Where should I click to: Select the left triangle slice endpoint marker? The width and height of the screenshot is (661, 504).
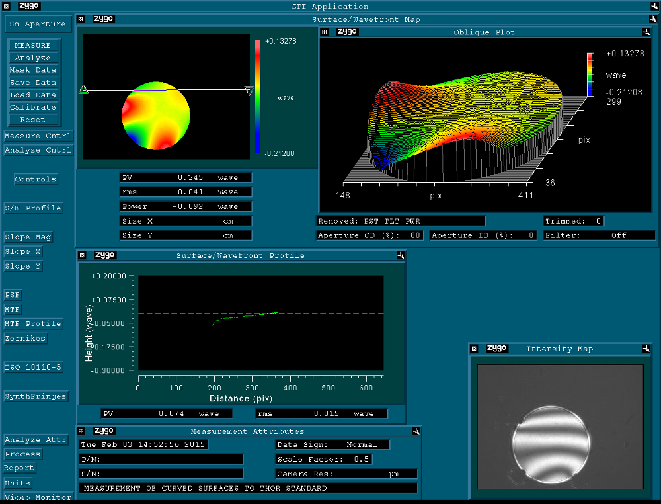84,90
